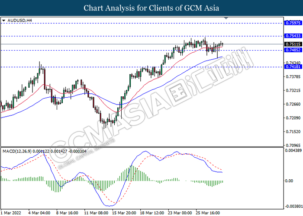This screenshot has width=303, height=216.
Task: Click the AUDUSD,H4 symbol label
Action: 19,20
